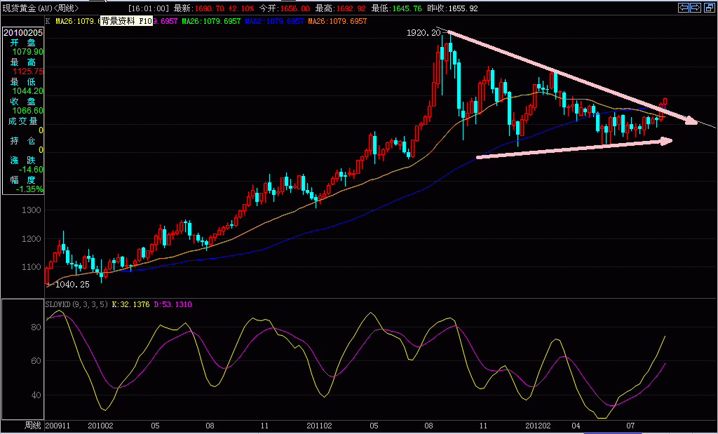The image size is (718, 434).
Task: Click the 60 level on KD axis
Action: coord(36,361)
